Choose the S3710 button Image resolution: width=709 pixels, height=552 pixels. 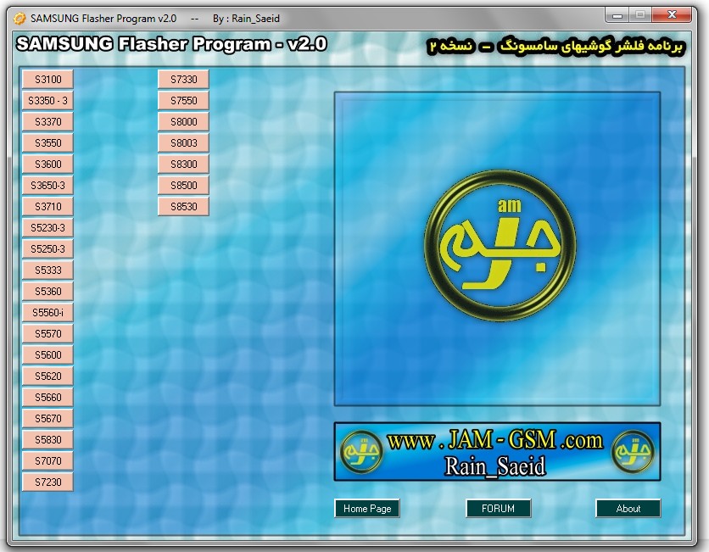pos(48,207)
